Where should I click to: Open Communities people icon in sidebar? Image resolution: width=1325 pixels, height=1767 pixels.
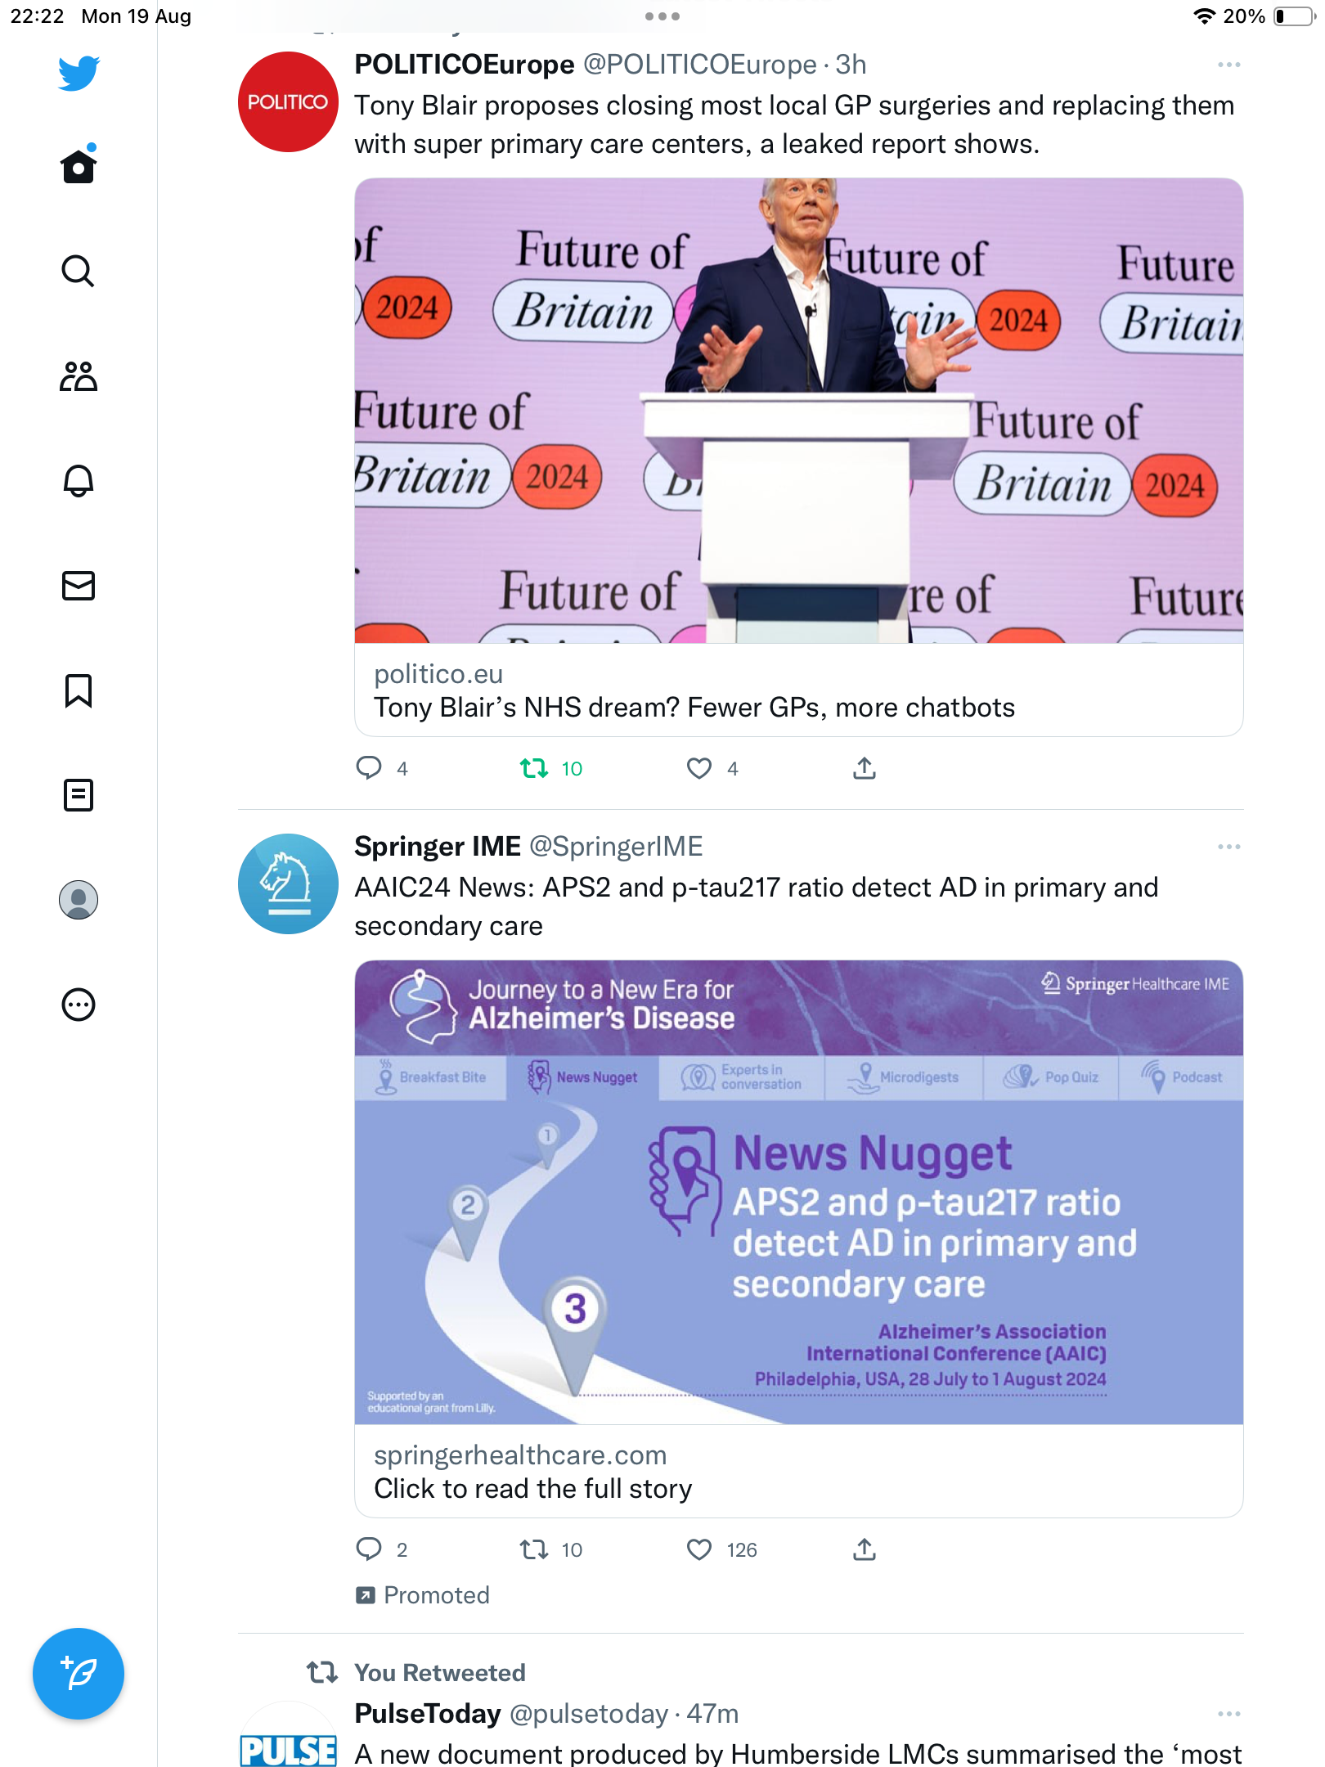point(79,376)
